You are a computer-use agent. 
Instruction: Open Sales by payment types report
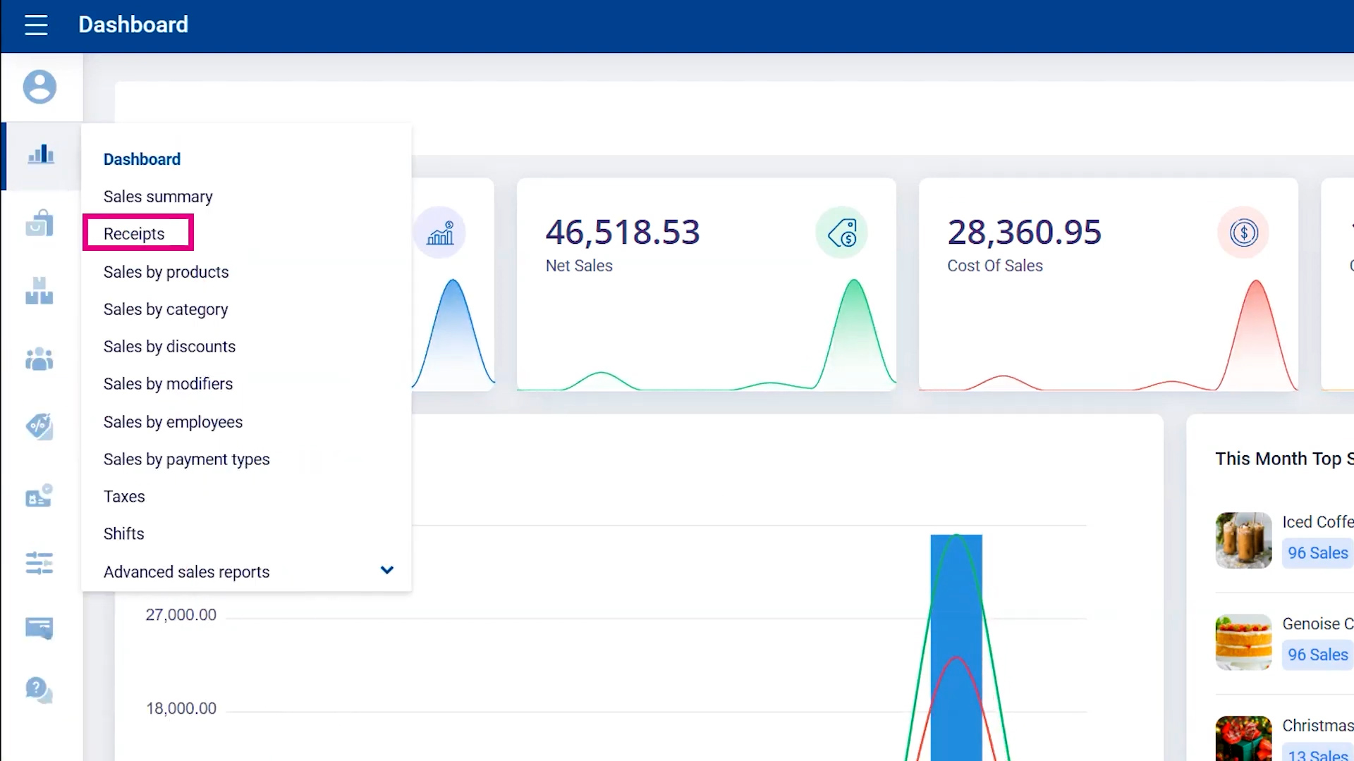pos(186,459)
